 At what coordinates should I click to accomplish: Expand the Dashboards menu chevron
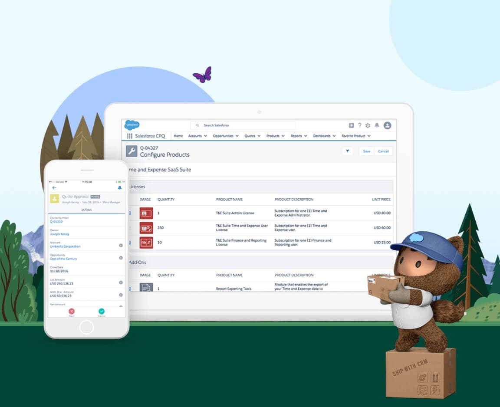click(334, 136)
